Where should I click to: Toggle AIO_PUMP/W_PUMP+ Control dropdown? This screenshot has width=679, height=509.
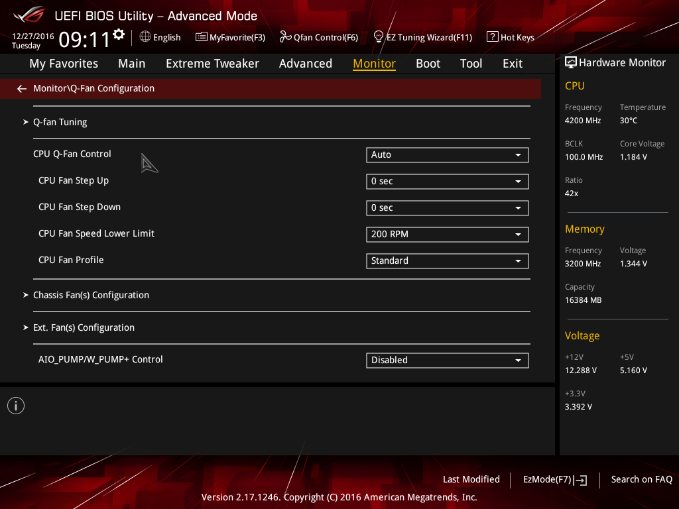point(448,361)
